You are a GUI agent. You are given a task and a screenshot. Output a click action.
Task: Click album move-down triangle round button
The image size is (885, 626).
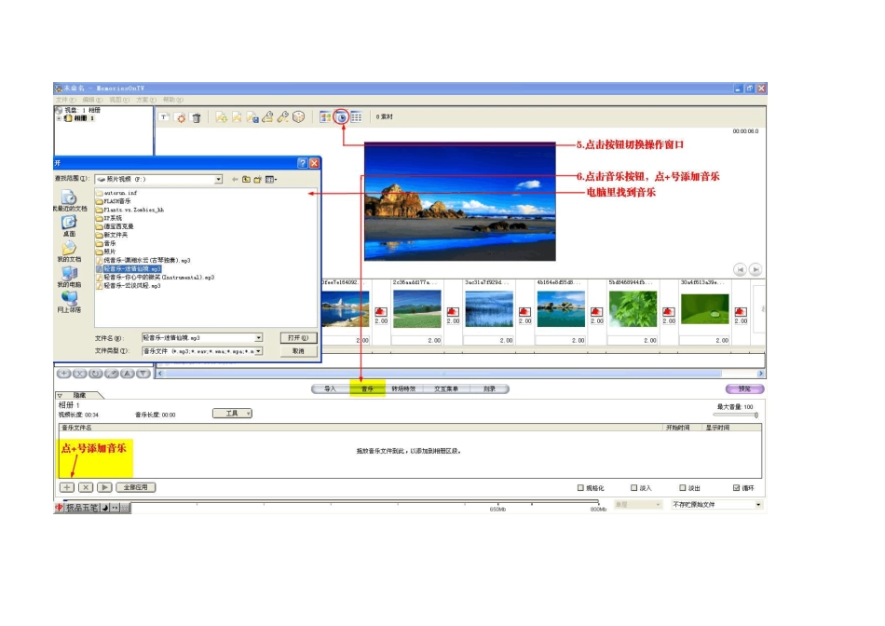(x=143, y=374)
